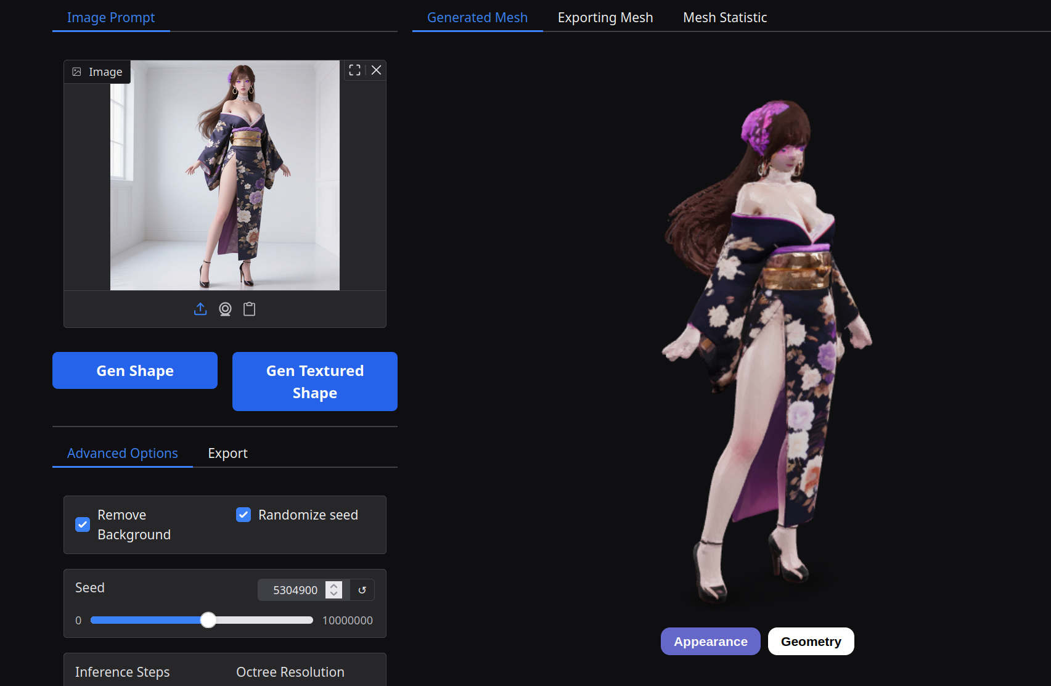Open the Mesh Statistic tab
This screenshot has width=1051, height=686.
pyautogui.click(x=725, y=17)
